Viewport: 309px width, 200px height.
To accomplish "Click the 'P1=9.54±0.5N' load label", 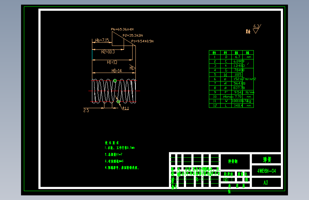I will 142,41.
